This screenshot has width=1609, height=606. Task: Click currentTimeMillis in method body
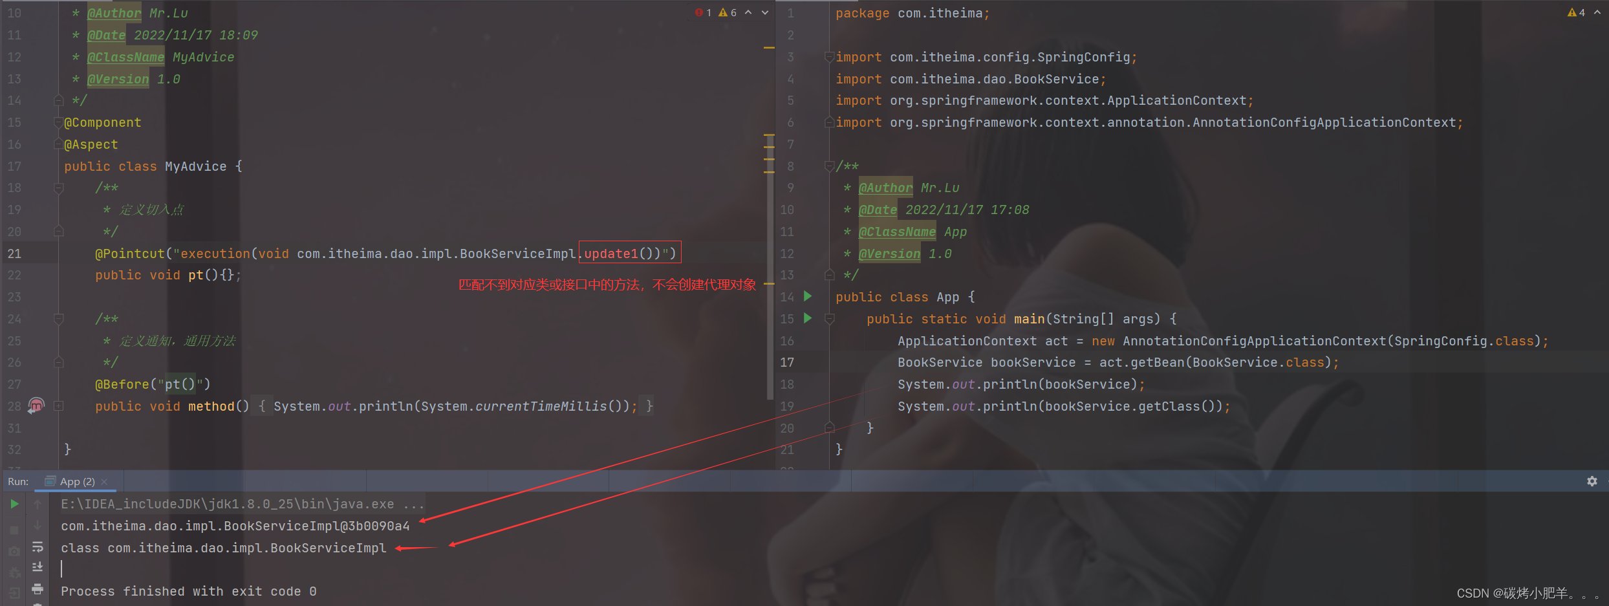542,406
